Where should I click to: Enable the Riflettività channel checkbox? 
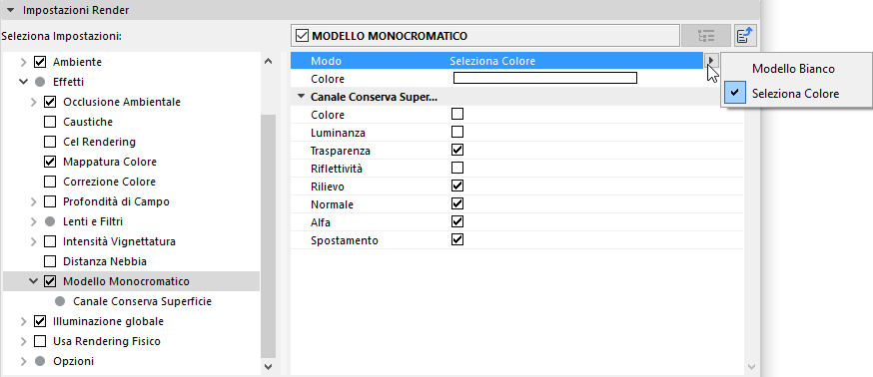pyautogui.click(x=457, y=168)
